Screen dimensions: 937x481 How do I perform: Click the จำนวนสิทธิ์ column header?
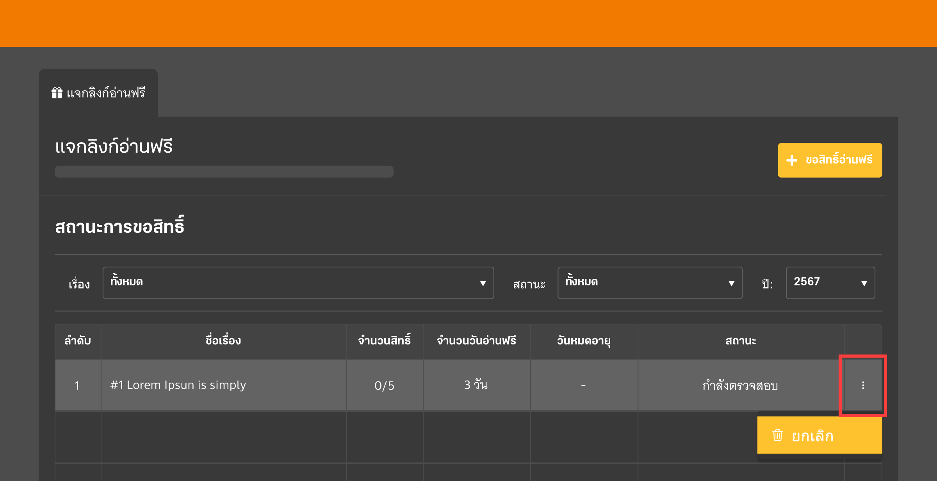point(385,341)
